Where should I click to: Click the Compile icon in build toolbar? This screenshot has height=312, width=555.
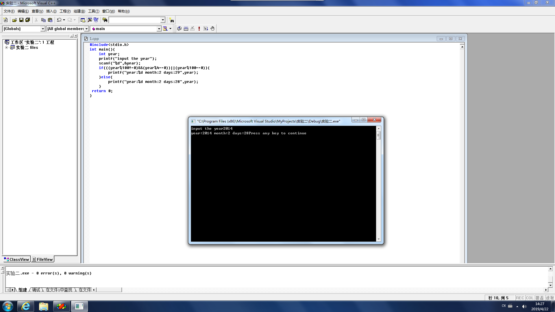click(179, 29)
